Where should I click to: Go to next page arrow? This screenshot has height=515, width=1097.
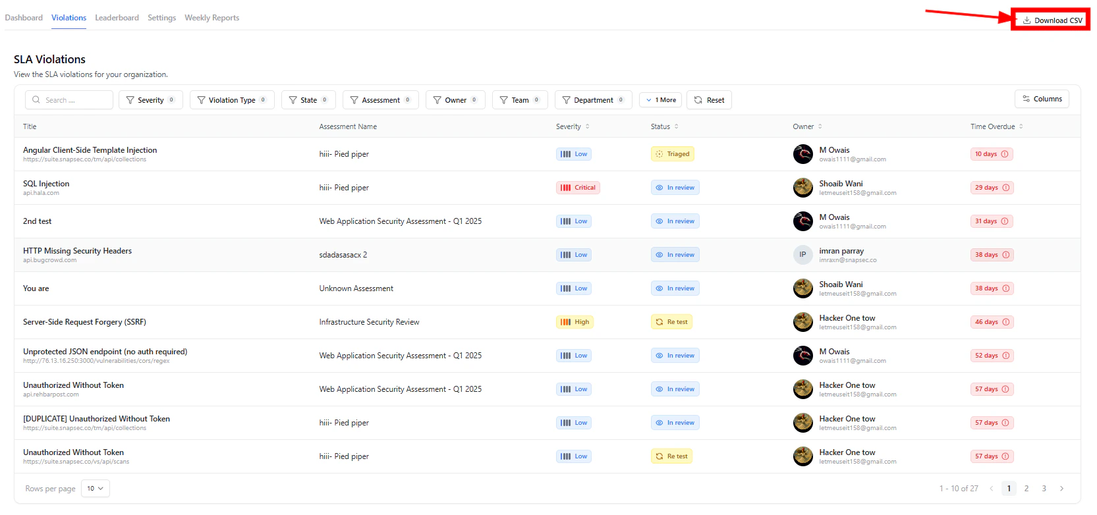1061,489
